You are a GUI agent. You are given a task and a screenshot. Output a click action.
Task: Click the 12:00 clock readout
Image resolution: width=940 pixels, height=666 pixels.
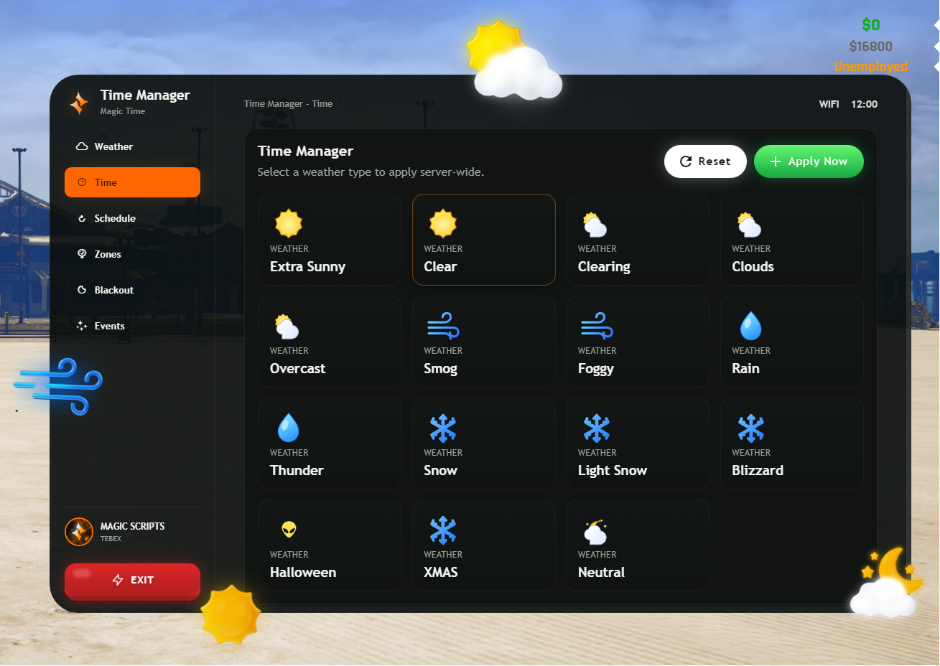[864, 104]
